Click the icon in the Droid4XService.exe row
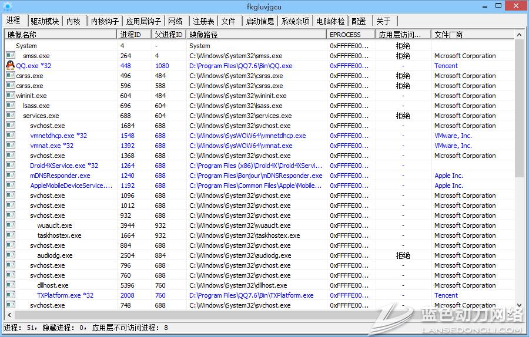Screen dimensions: 529x337 10,166
